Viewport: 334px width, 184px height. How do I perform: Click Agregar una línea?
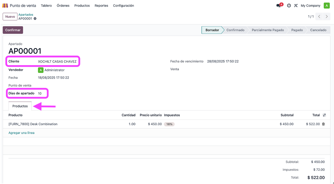[22, 133]
